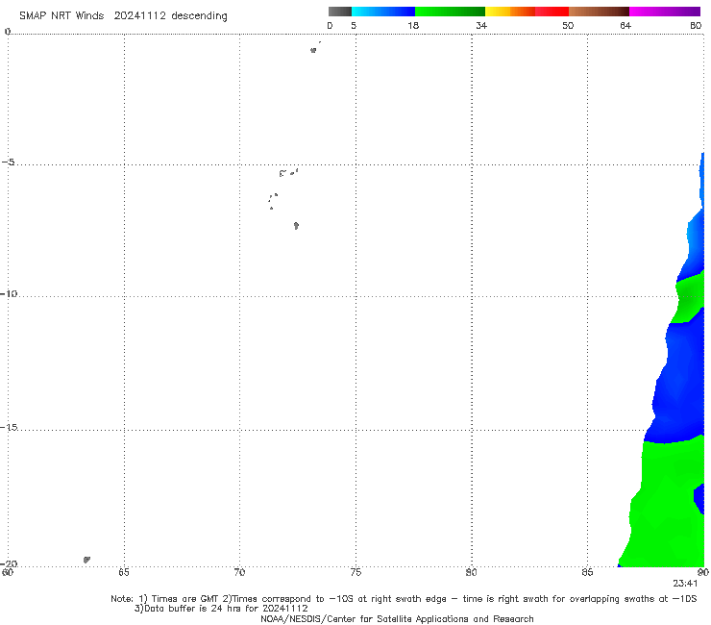Click the island outline near 72E, 7S
Viewport: 711px width, 625px height.
(296, 226)
